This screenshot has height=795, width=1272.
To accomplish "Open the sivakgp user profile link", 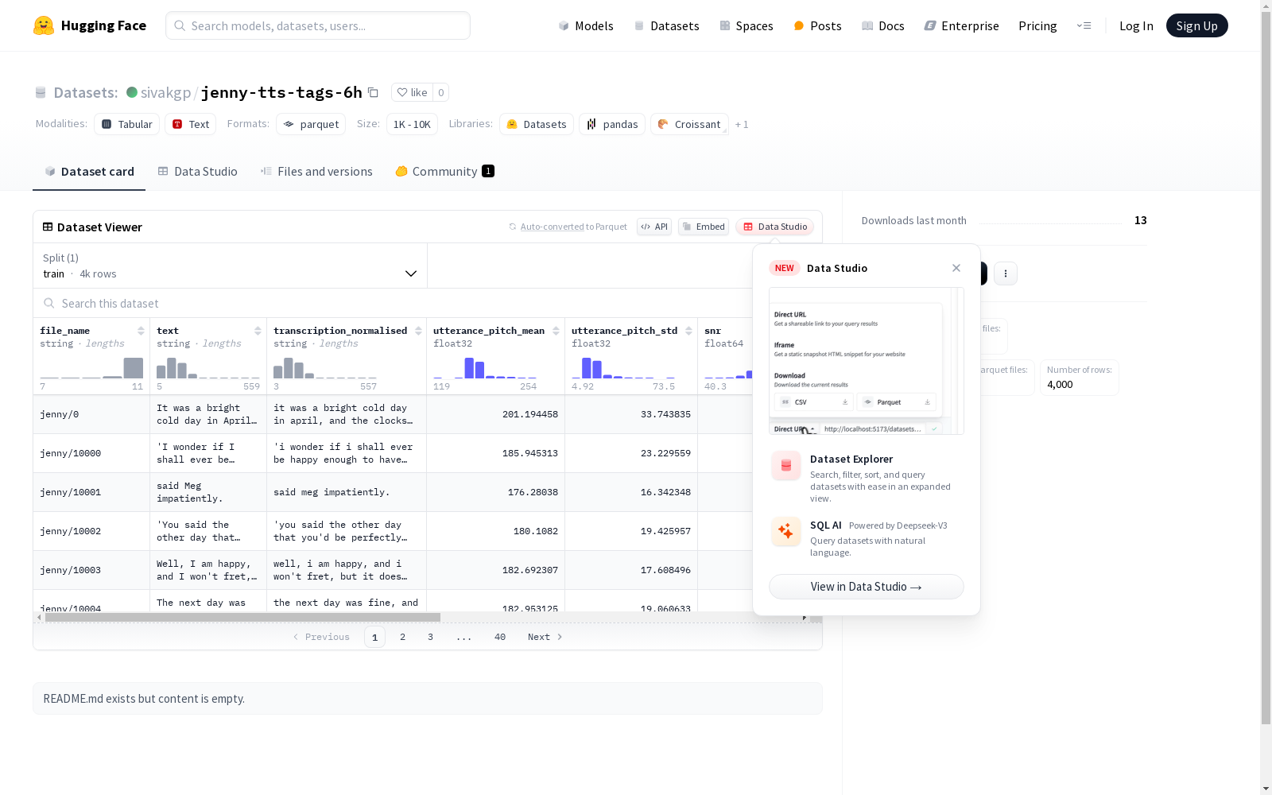I will click(165, 92).
